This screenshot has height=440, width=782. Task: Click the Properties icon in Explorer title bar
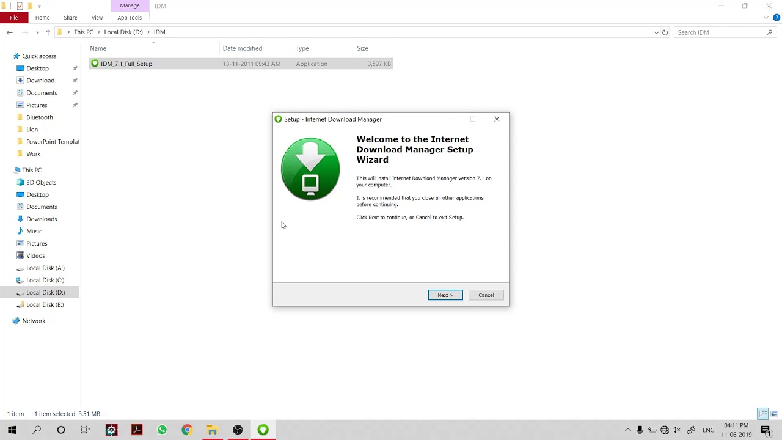coord(20,6)
